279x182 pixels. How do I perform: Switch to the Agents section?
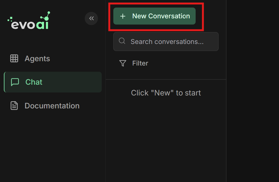(37, 59)
